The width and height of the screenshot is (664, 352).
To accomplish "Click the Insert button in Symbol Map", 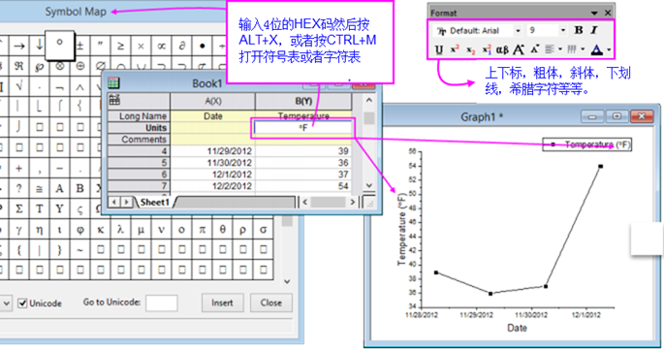I will click(222, 303).
